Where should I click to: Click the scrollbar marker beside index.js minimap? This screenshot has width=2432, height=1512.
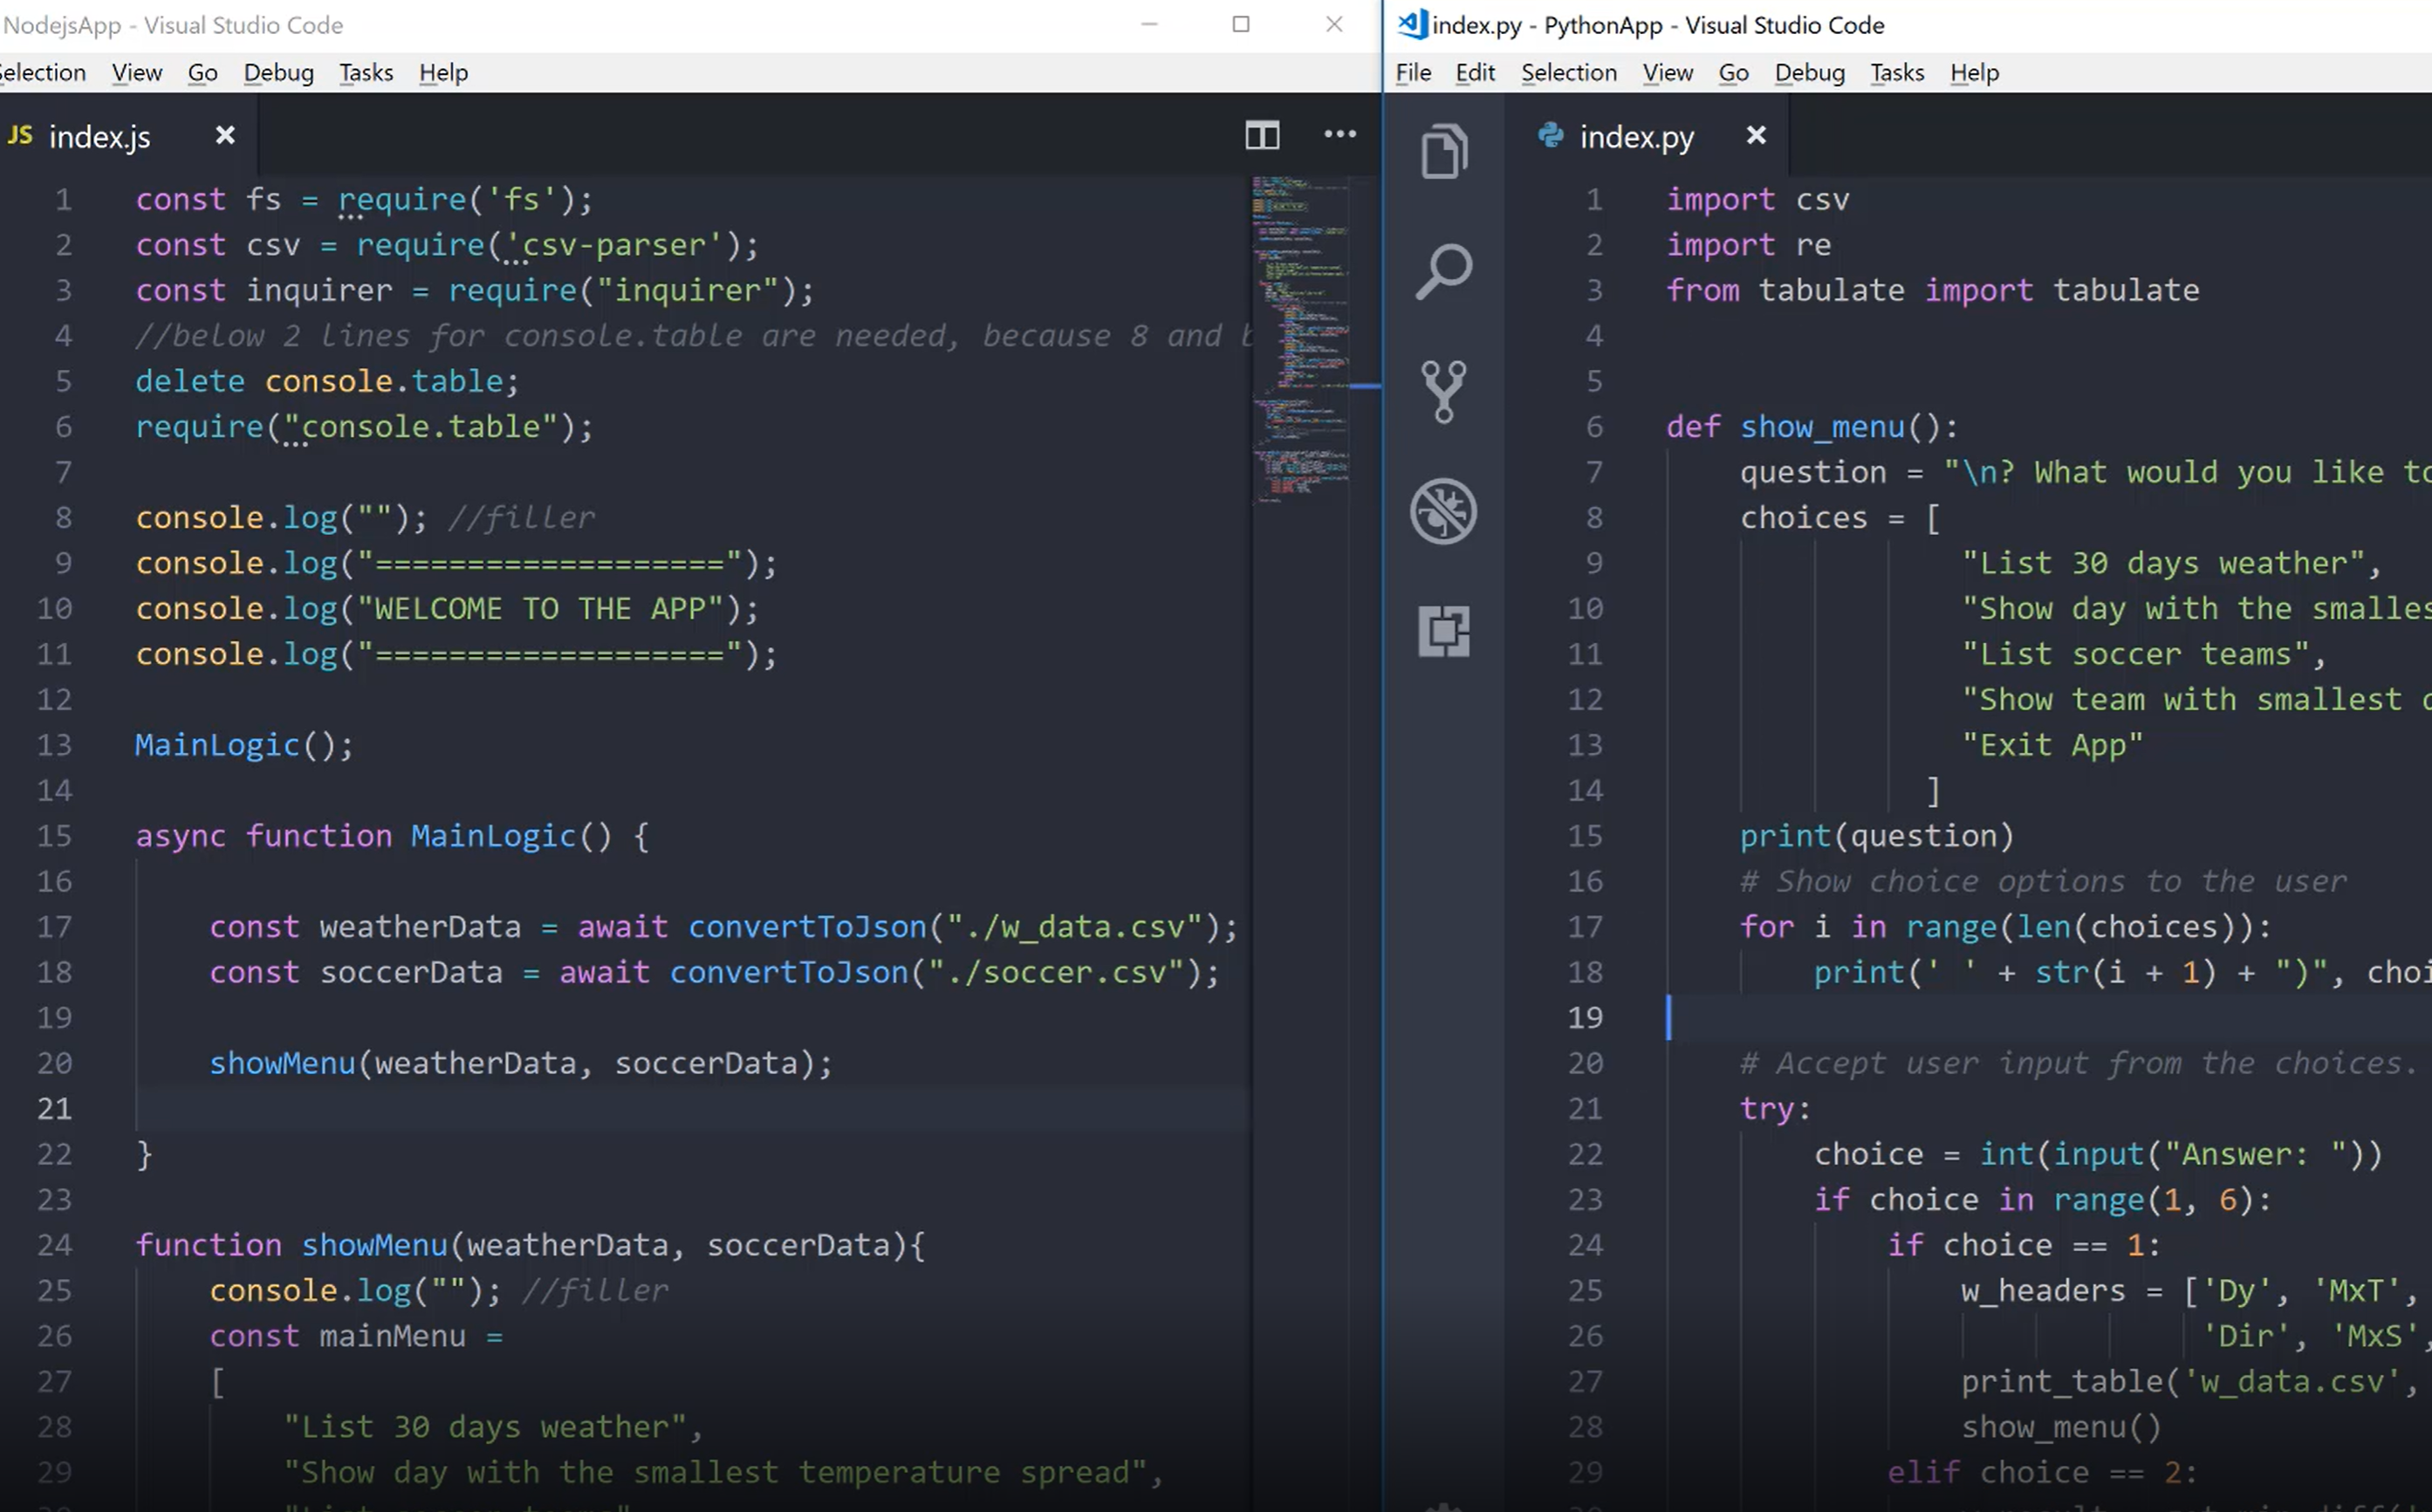click(1365, 386)
